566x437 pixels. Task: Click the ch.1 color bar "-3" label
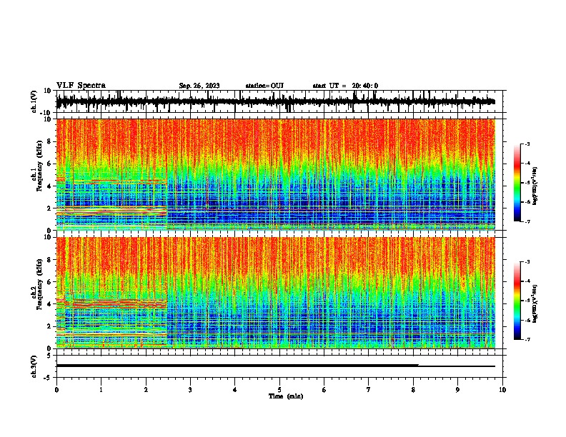[527, 144]
